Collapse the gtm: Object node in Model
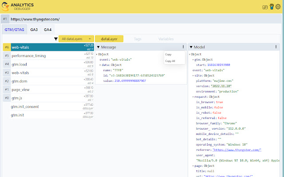The image size is (284, 177). (x=193, y=60)
